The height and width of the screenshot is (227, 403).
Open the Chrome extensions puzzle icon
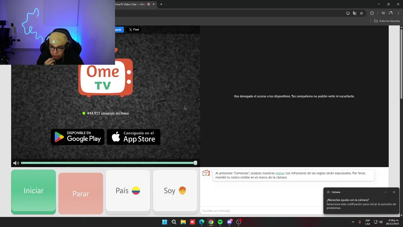coord(372,13)
